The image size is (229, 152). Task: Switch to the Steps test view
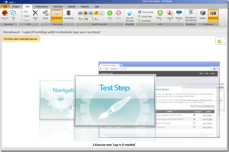(45, 15)
